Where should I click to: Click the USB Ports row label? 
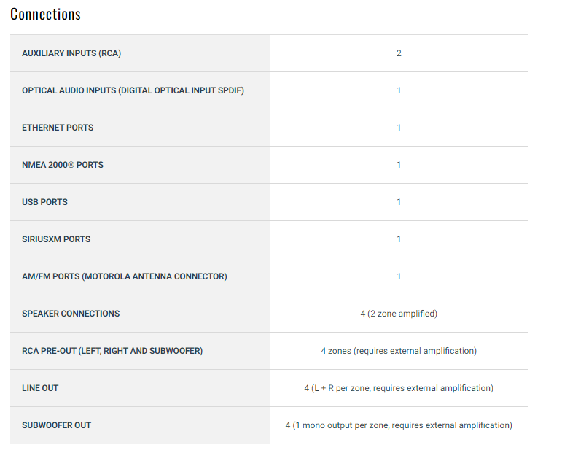click(44, 202)
